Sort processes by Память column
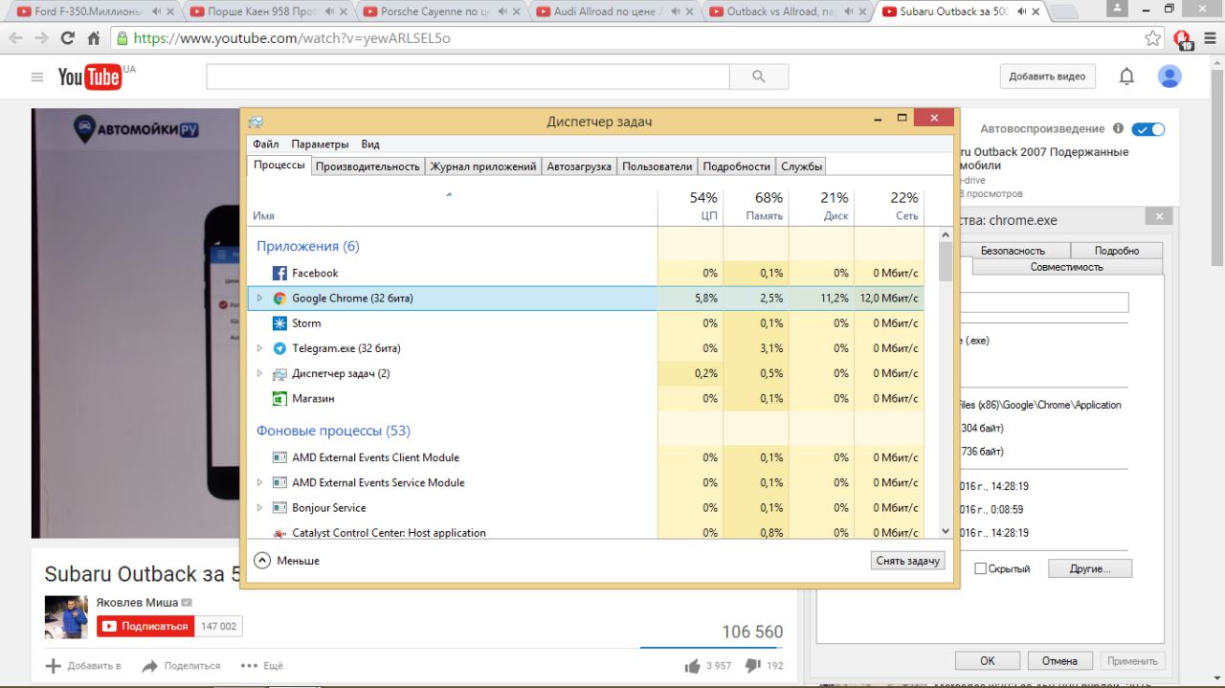 coord(755,207)
